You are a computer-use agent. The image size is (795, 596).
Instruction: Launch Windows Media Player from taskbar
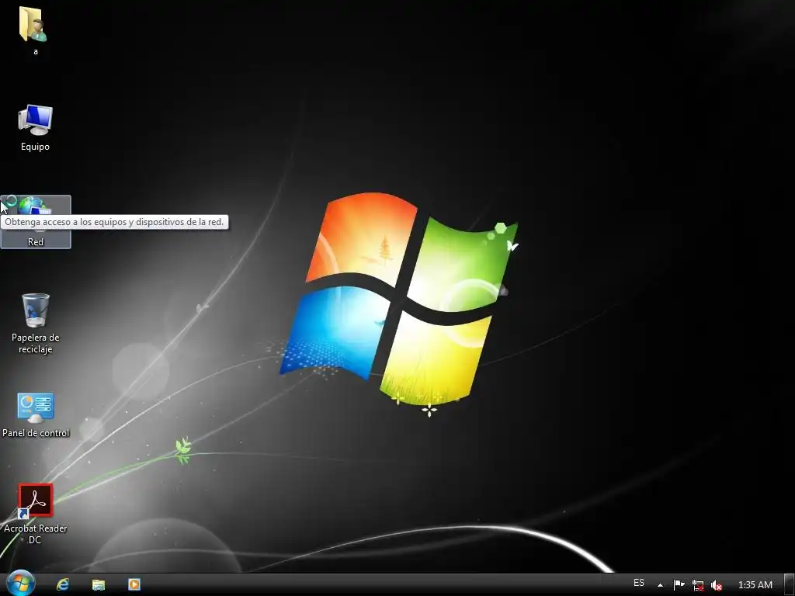[x=134, y=584]
